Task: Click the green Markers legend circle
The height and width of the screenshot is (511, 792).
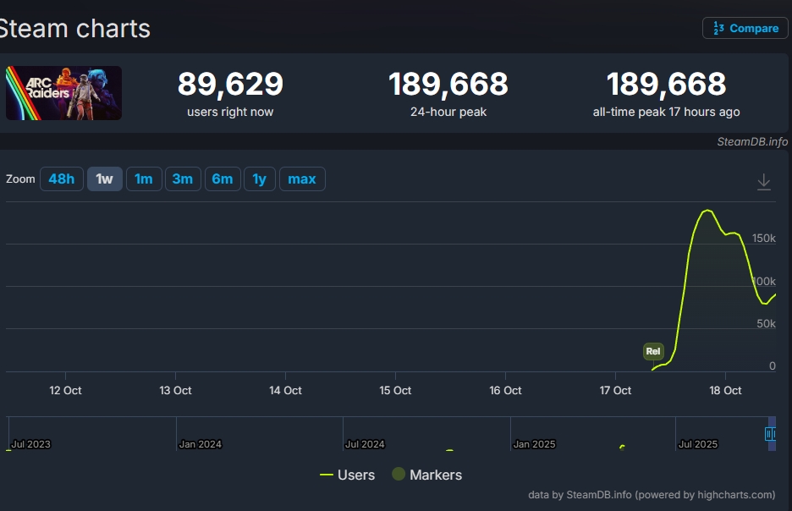Action: tap(399, 474)
